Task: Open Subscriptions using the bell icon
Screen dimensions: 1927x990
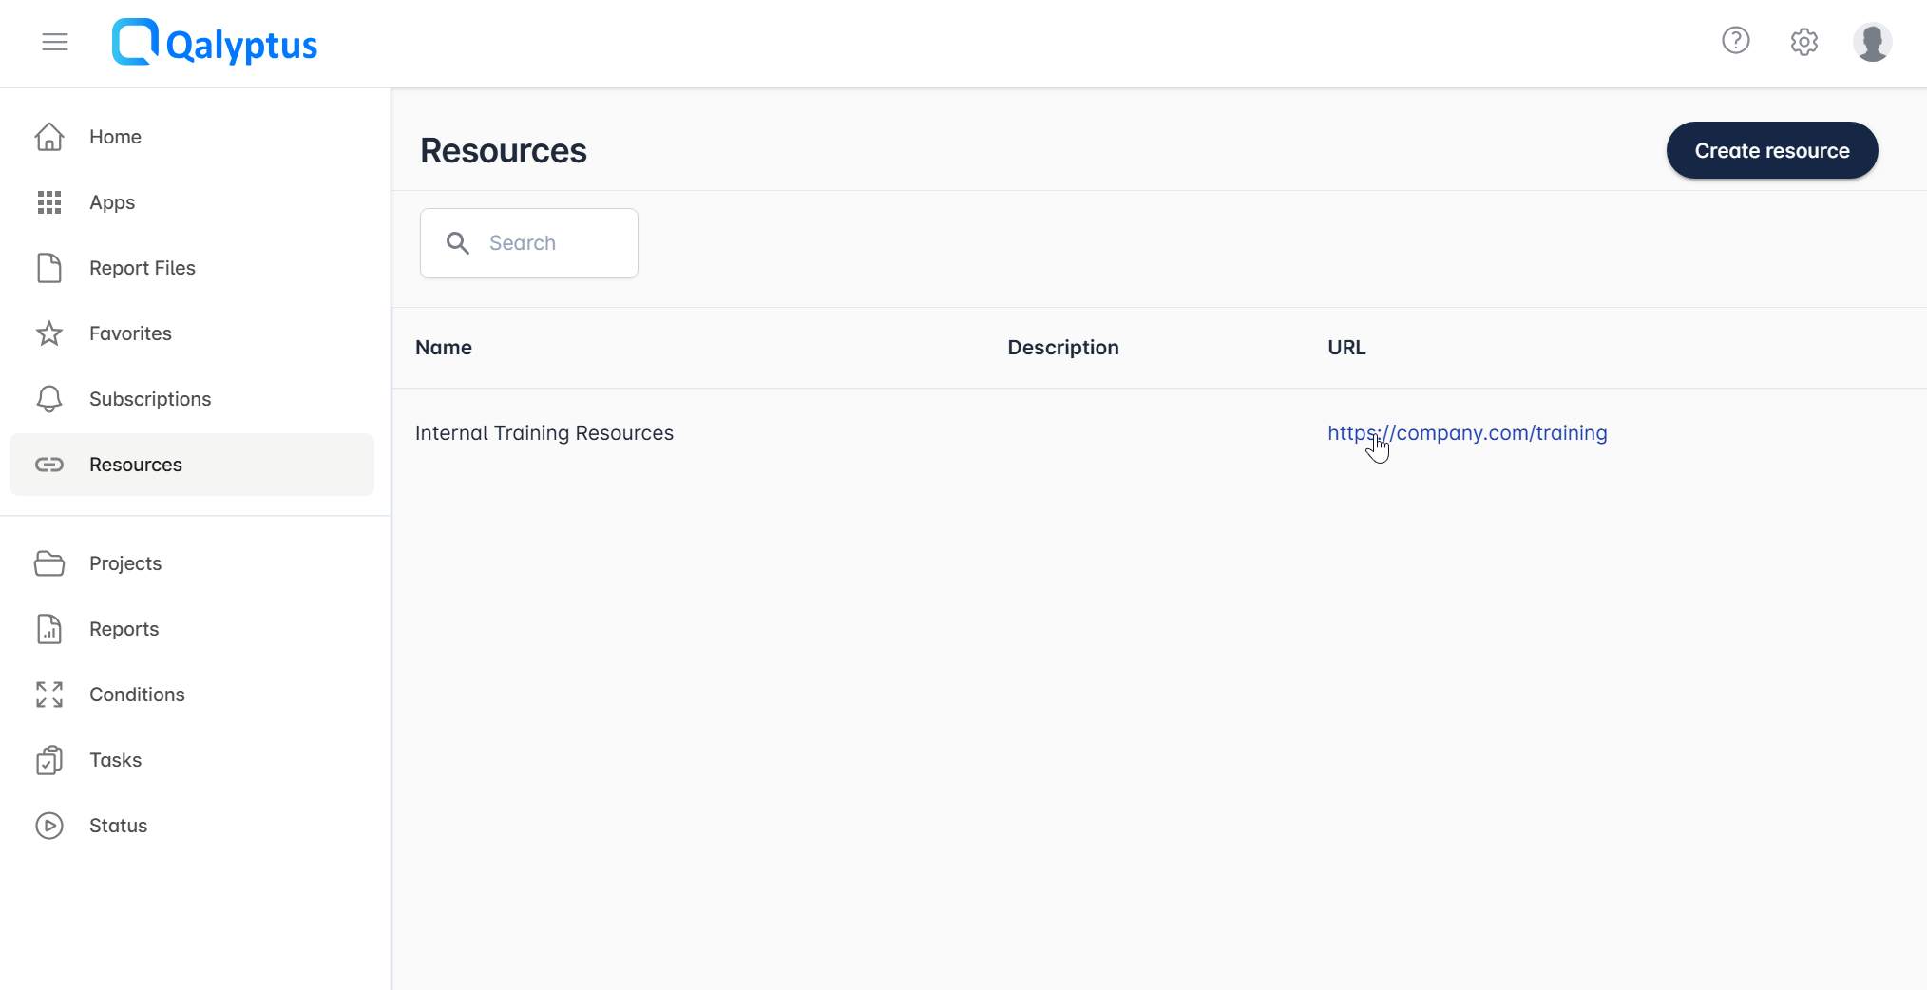Action: [49, 399]
